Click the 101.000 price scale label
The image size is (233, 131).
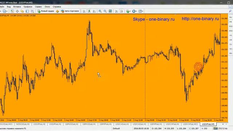pos(224,87)
